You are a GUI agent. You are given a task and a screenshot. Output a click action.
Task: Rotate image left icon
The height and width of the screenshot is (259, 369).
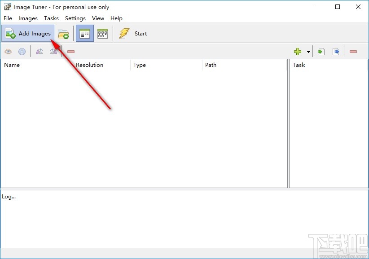[40, 51]
